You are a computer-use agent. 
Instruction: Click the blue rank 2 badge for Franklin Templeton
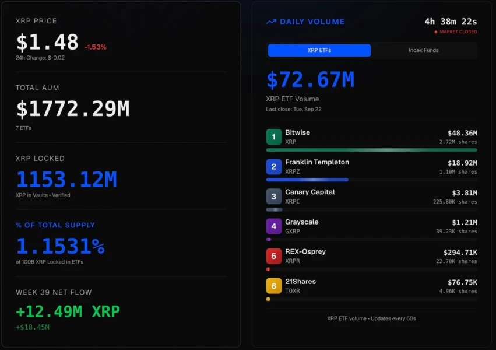(x=273, y=166)
